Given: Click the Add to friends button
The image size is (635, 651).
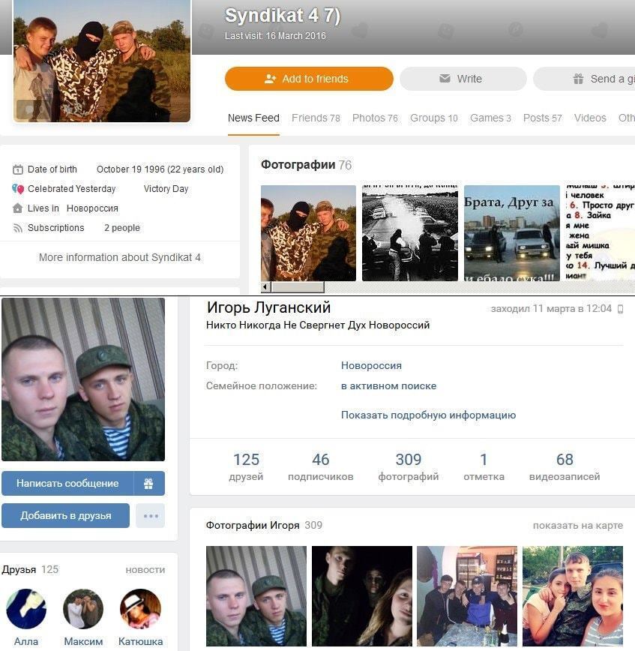Looking at the screenshot, I should [309, 79].
